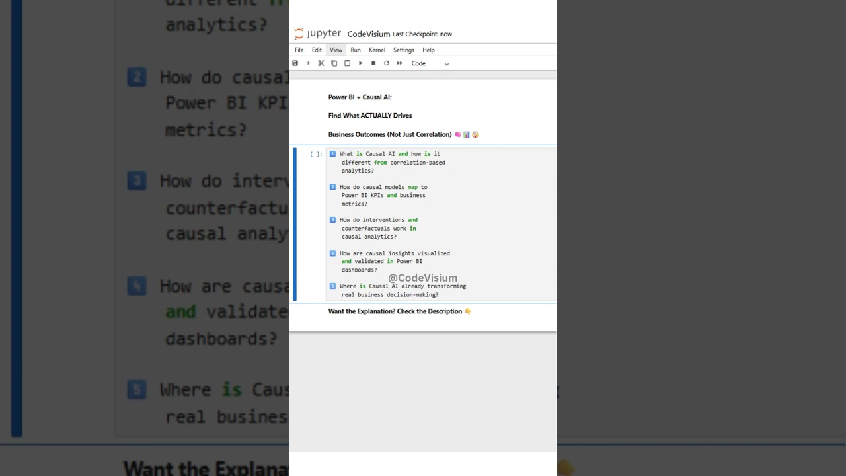
Task: Click the empty cell execution prompt '[ ]:'
Action: (x=316, y=154)
